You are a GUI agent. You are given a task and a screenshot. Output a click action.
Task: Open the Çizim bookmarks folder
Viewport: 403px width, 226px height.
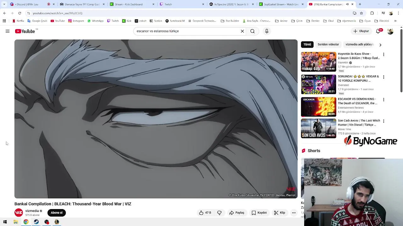coord(297,21)
